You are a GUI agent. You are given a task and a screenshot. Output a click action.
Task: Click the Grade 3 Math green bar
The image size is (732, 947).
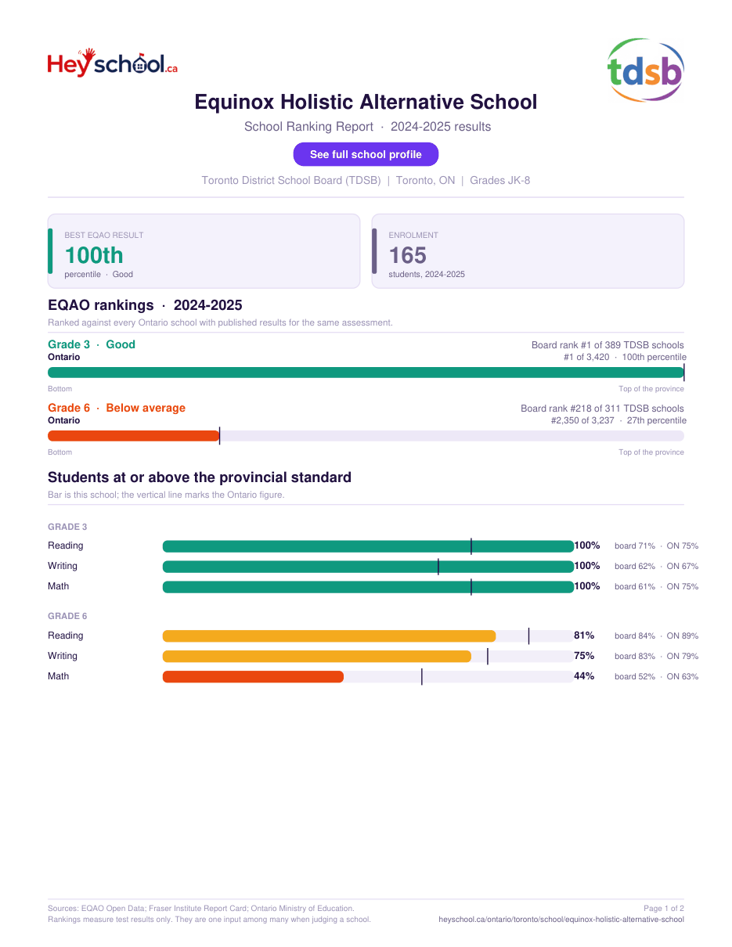coord(368,587)
